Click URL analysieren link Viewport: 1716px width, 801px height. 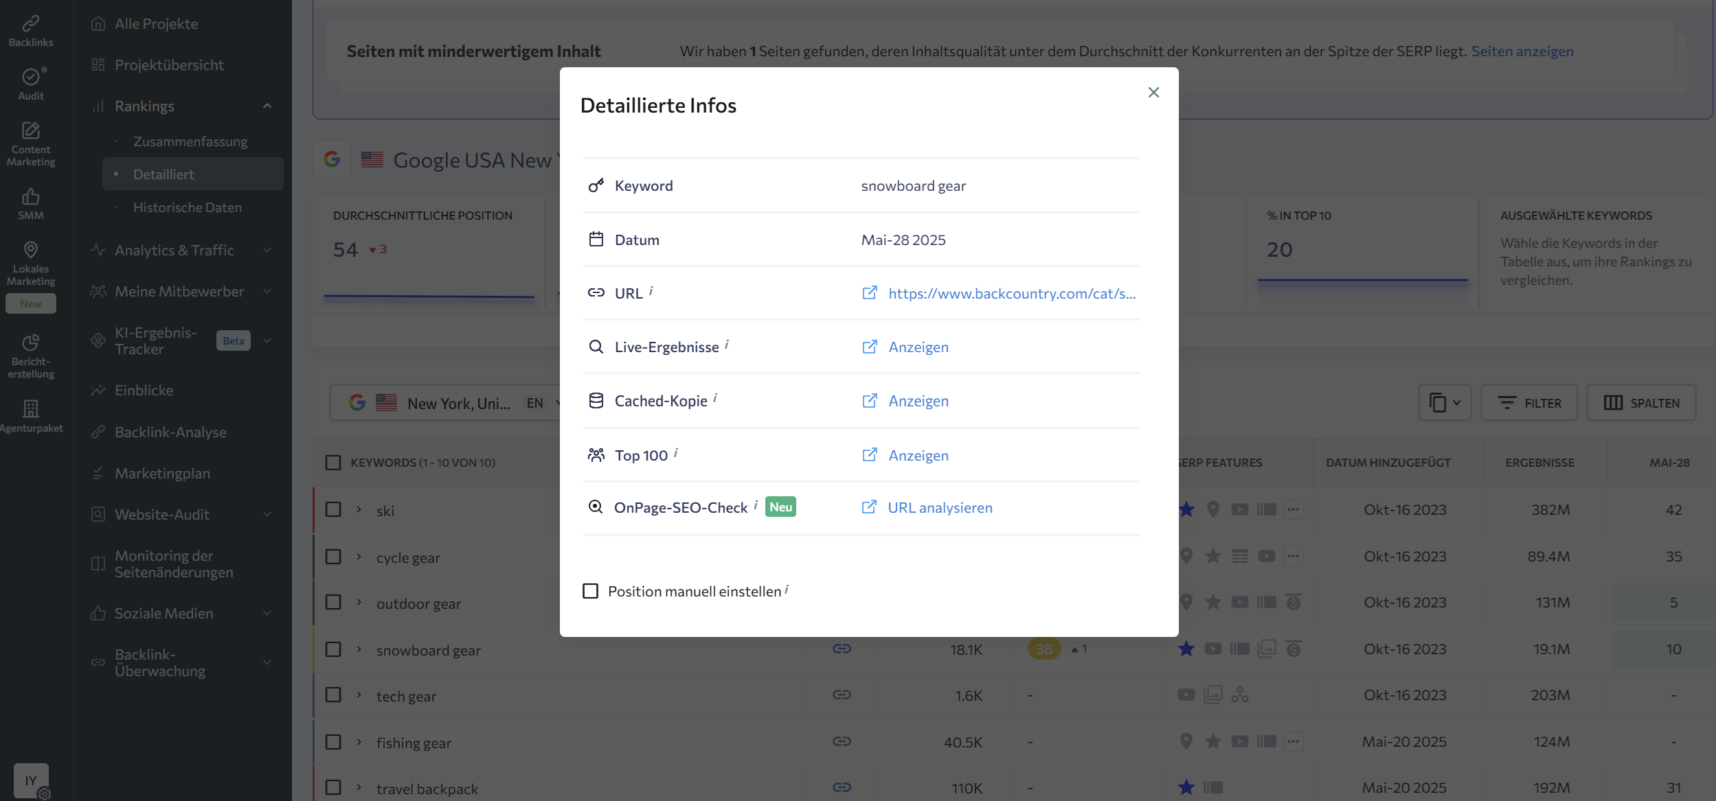[x=939, y=507]
